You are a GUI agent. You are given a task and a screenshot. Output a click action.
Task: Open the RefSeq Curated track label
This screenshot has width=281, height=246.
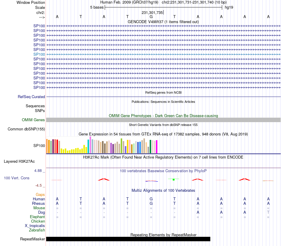click(x=31, y=97)
